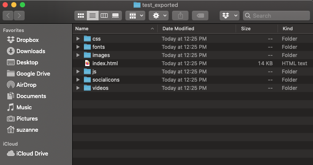
Task: Expand the fonts folder
Action: (x=78, y=47)
